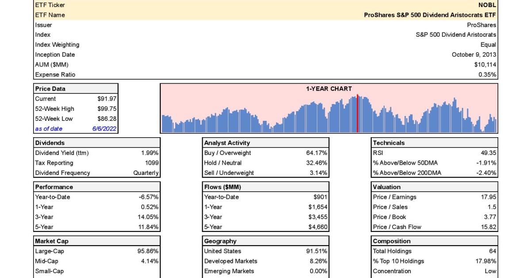This screenshot has width=531, height=278.
Task: Click the Market Cap section header
Action: [x=97, y=241]
